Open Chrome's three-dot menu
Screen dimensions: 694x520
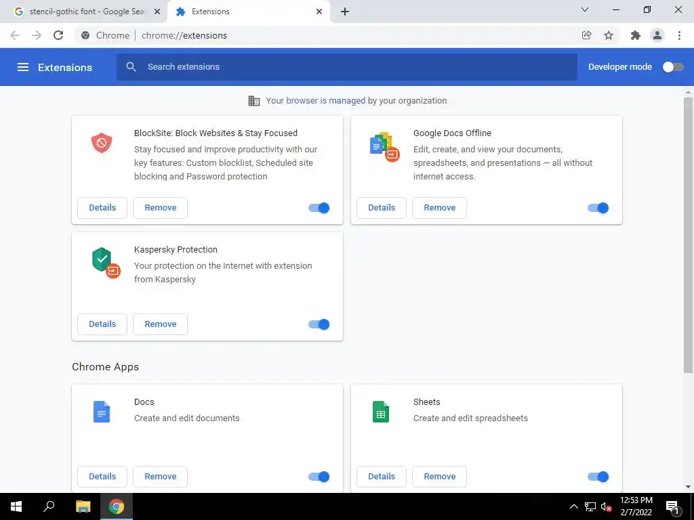coord(679,35)
